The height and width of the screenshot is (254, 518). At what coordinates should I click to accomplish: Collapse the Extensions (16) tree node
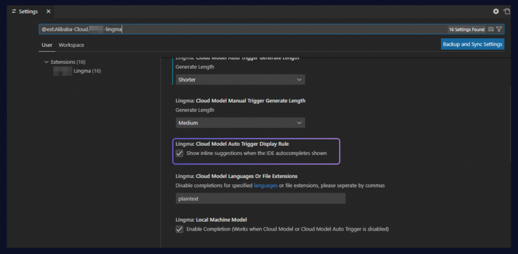46,62
